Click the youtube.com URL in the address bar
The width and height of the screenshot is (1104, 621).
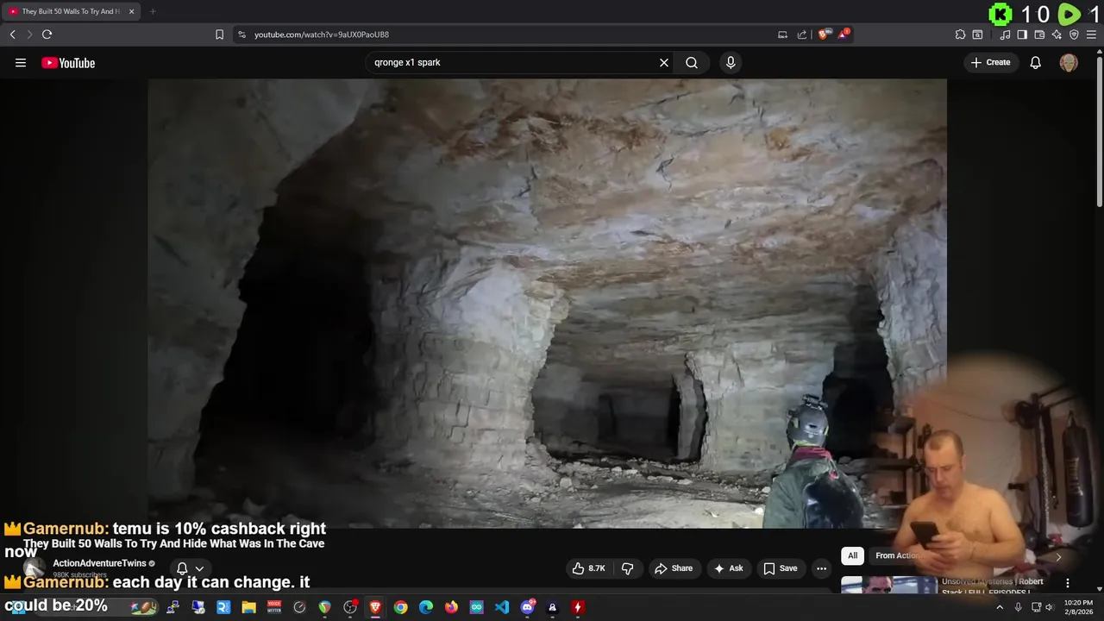pos(322,34)
